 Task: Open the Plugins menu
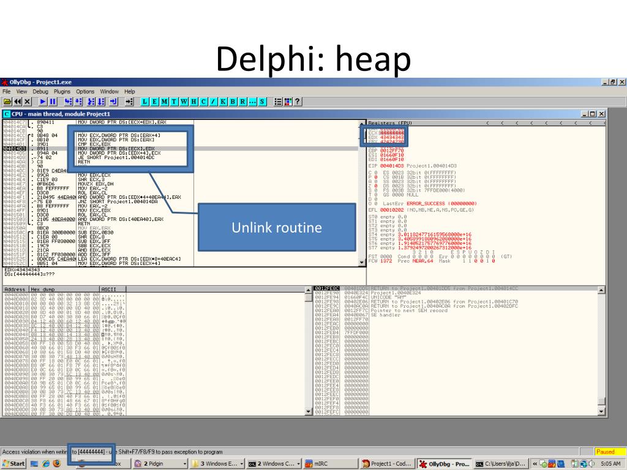pos(62,92)
